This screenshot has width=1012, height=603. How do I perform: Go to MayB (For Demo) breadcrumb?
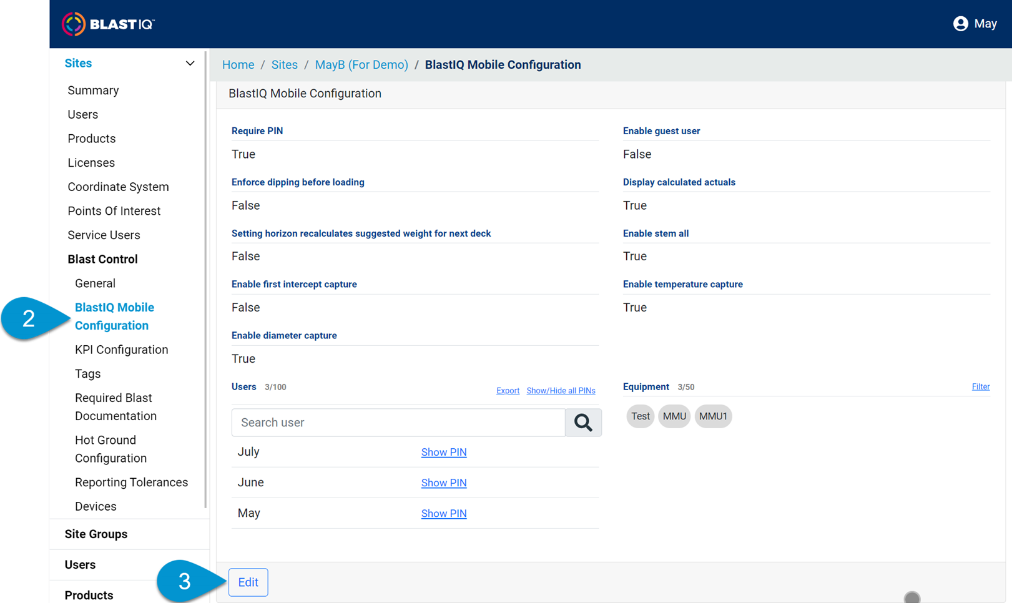361,65
